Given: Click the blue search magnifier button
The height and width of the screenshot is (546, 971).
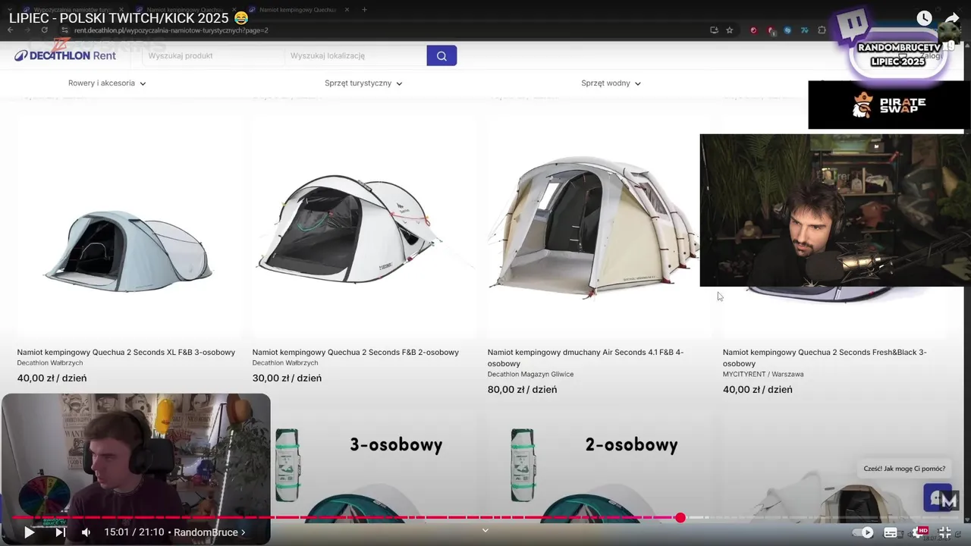Looking at the screenshot, I should point(442,55).
